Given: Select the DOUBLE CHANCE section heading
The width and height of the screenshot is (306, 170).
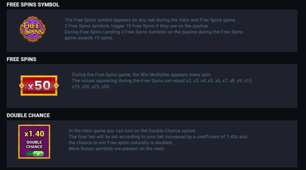Looking at the screenshot, I should click(x=28, y=115).
